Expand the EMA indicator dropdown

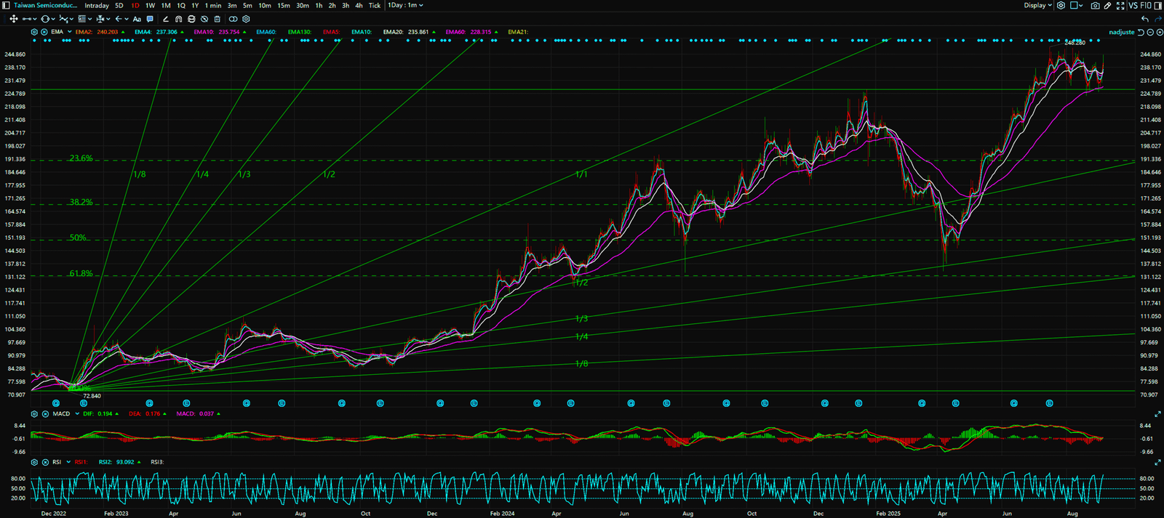(70, 32)
